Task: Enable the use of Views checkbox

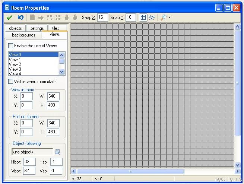Action: [x=10, y=45]
